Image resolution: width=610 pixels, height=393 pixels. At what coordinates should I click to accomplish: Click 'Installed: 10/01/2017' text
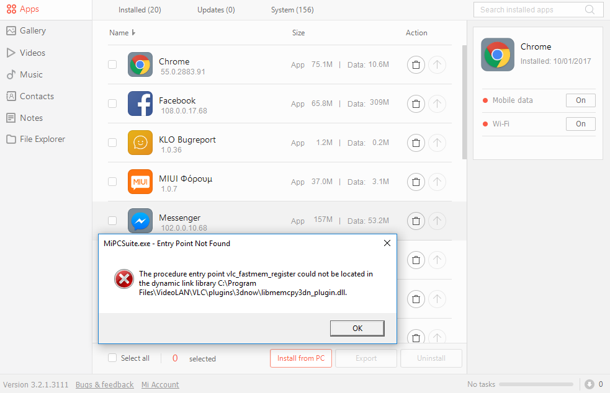click(555, 61)
